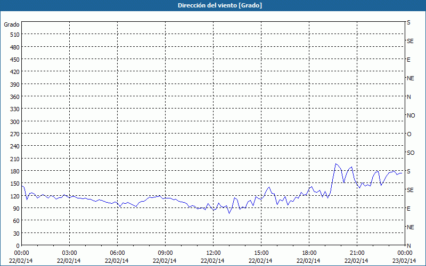426x266 pixels.
Task: Choose the '120' y-axis tick label
Action: pyautogui.click(x=15, y=196)
